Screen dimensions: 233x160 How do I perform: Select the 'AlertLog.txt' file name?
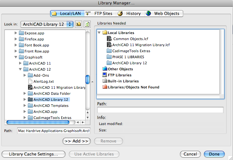point(43,81)
